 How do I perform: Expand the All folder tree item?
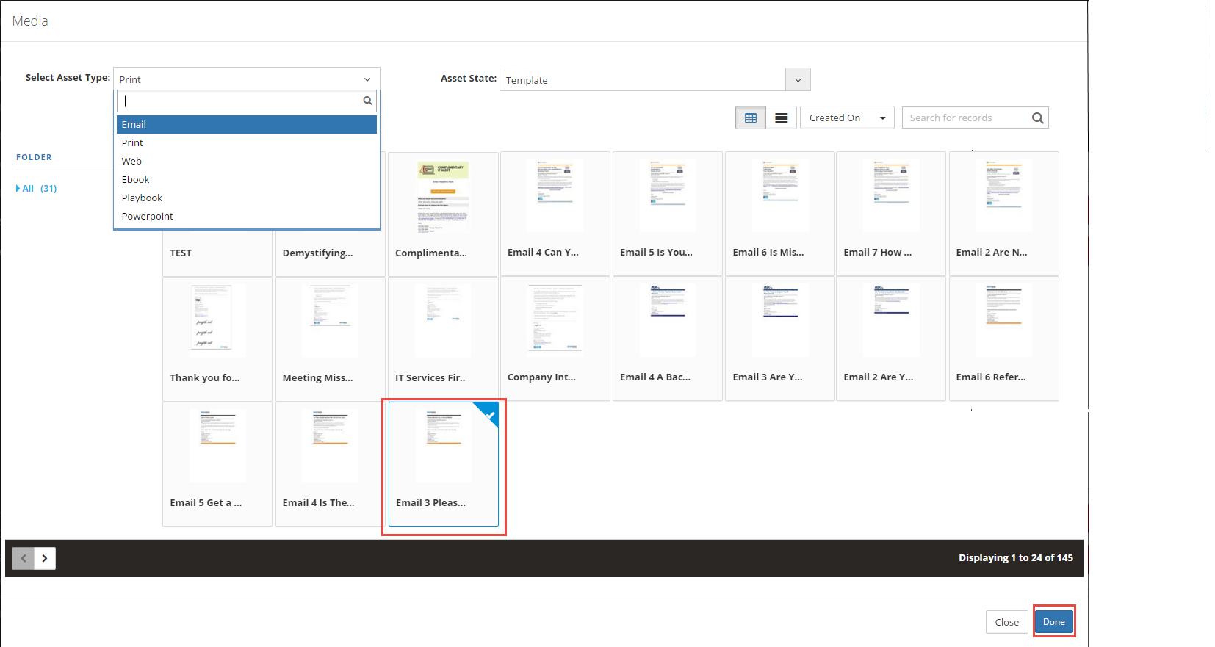(18, 189)
